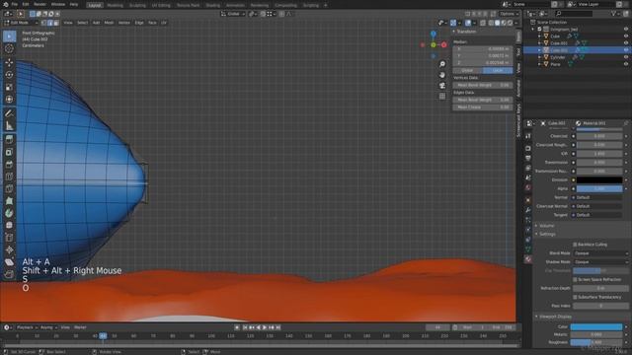The height and width of the screenshot is (355, 632).
Task: Play the animation forward
Action: point(265,327)
